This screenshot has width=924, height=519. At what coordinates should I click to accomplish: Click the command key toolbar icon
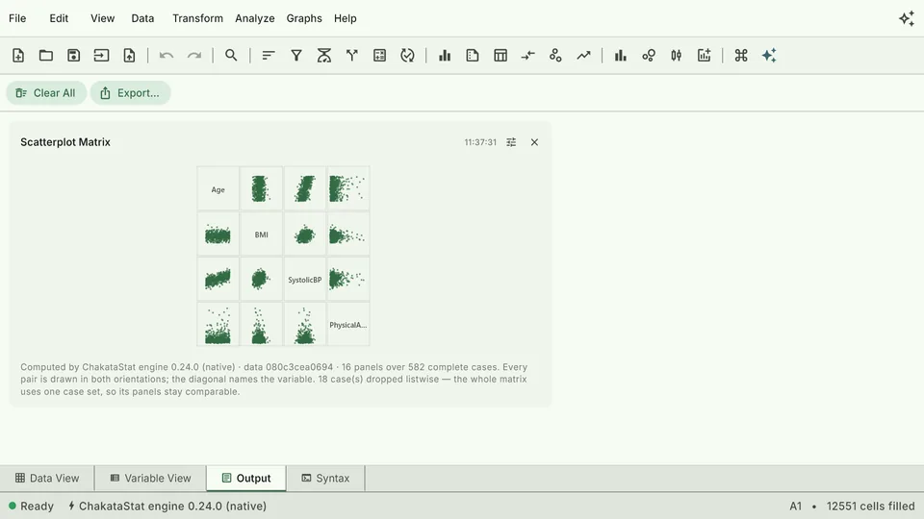pos(741,56)
